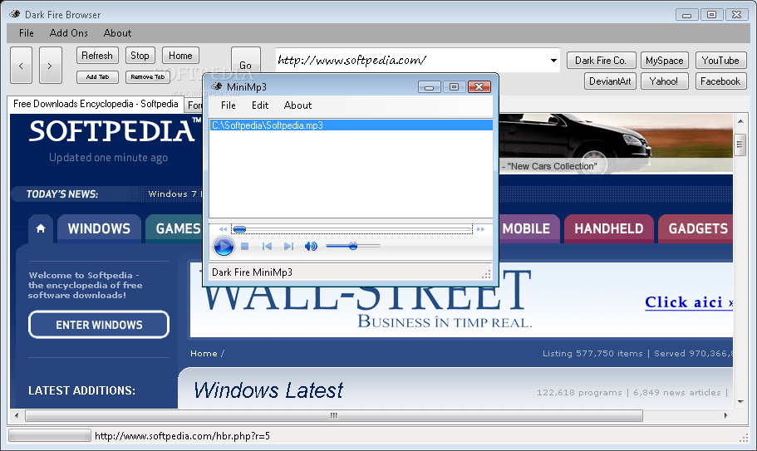Click the browser Home button

pos(180,56)
